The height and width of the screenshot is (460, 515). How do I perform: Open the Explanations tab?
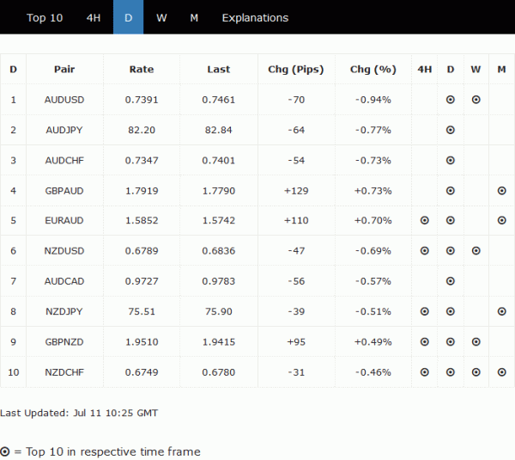pos(255,17)
